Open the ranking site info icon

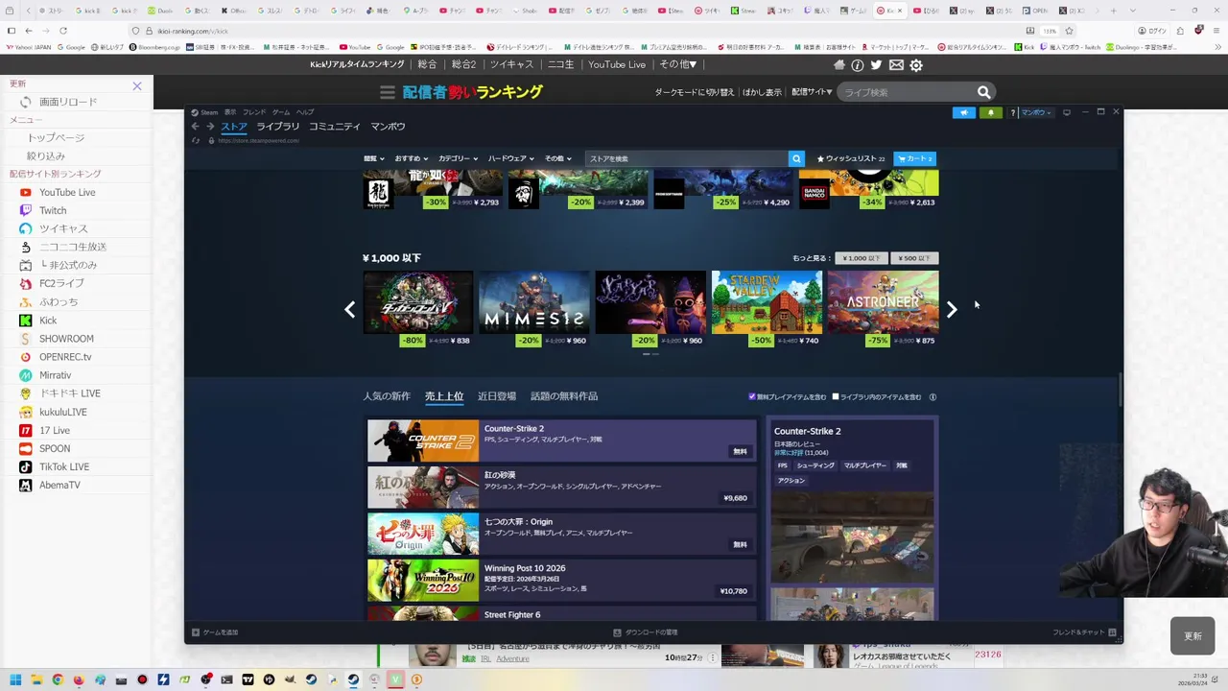[858, 65]
